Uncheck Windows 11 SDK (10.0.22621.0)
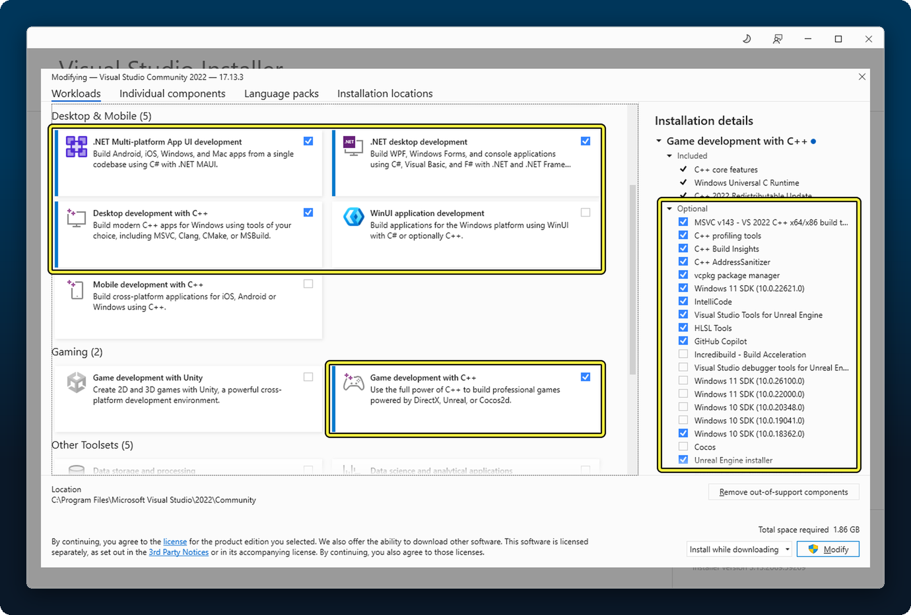Viewport: 911px width, 615px height. [683, 288]
